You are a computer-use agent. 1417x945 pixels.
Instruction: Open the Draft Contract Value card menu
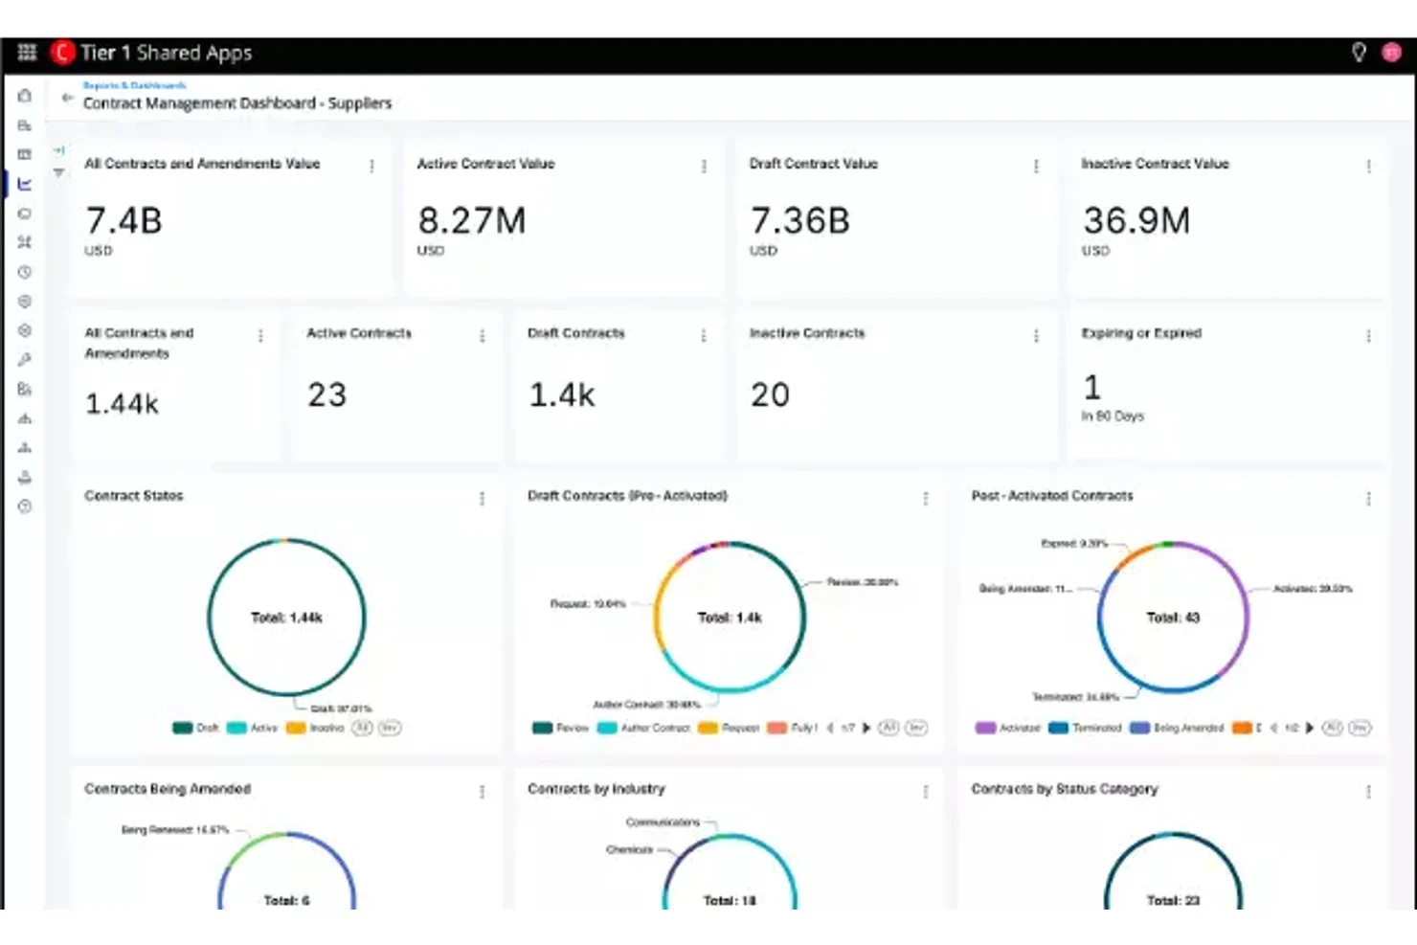coord(1036,166)
